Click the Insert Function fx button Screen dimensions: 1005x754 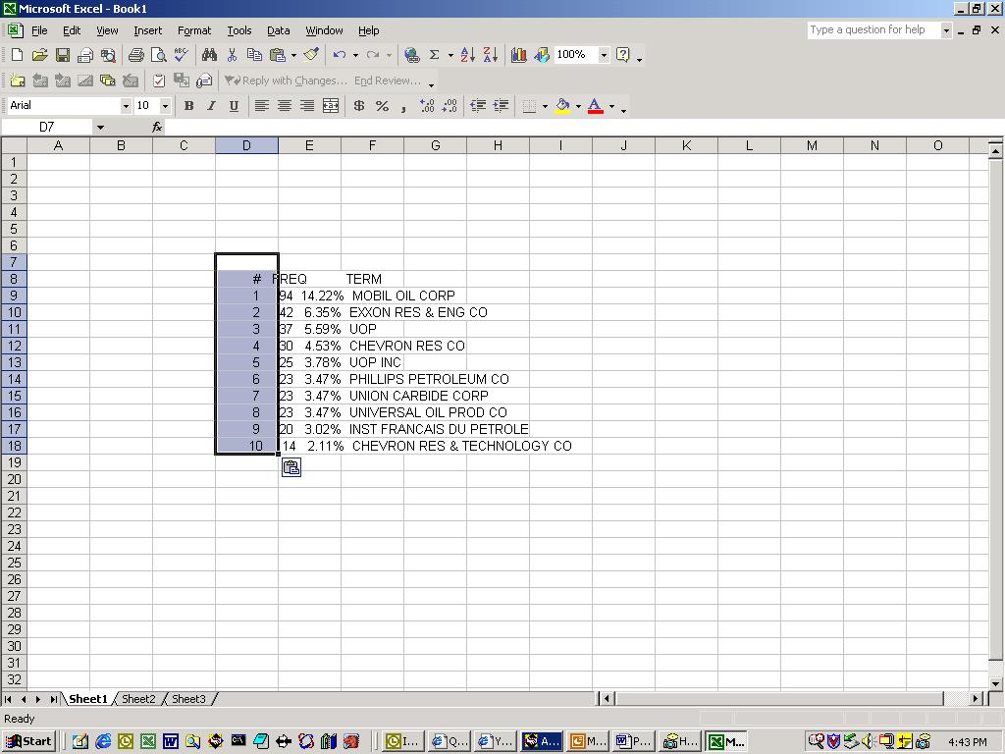157,128
